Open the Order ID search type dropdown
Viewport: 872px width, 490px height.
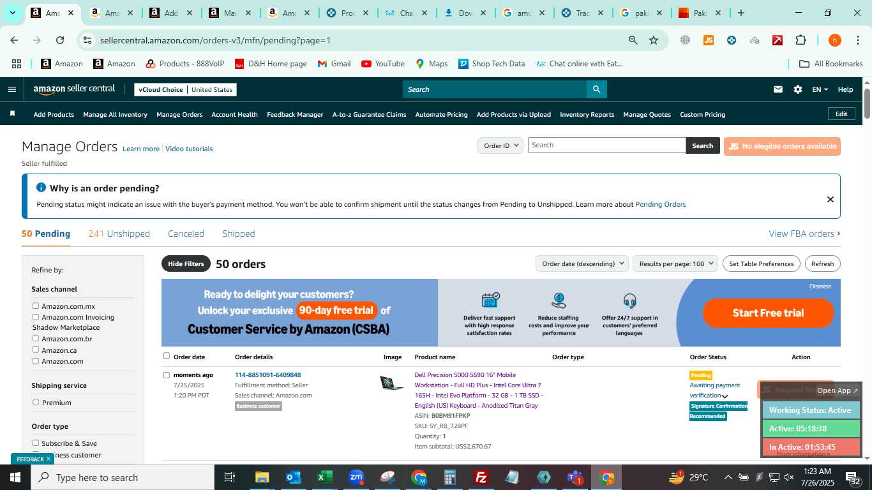(x=500, y=145)
